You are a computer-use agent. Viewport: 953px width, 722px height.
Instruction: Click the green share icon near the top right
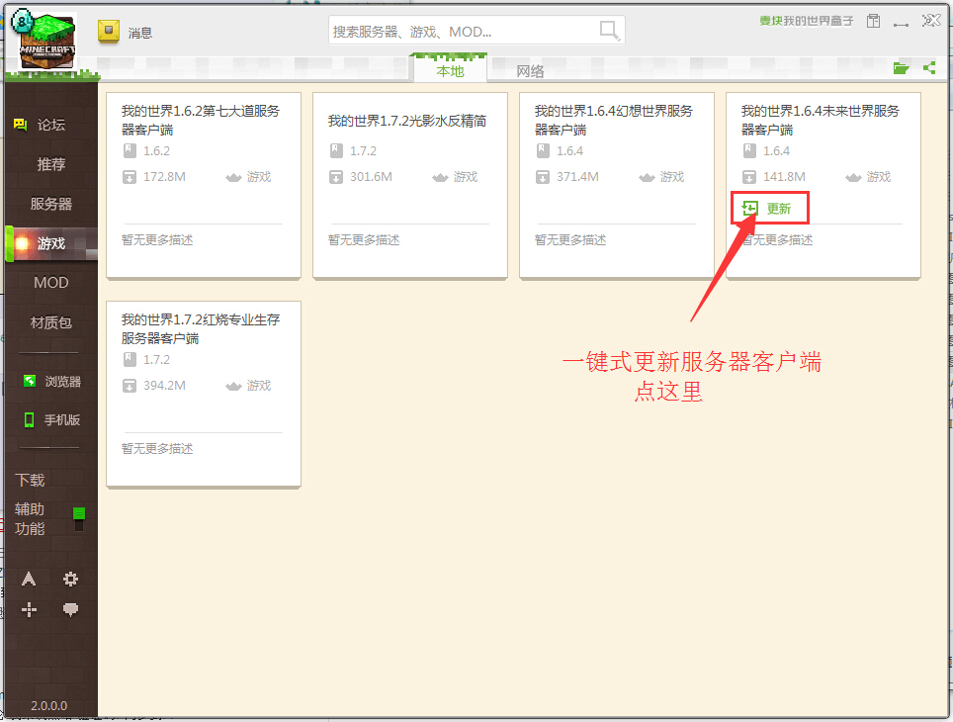pyautogui.click(x=929, y=69)
